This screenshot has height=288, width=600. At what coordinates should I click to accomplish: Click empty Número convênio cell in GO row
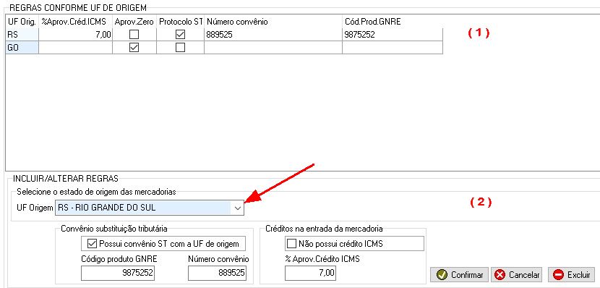[x=273, y=48]
